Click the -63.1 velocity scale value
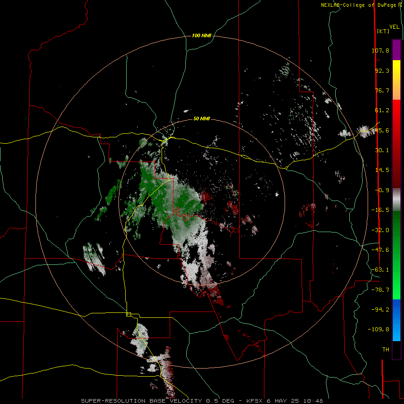The image size is (404, 404). point(380,270)
